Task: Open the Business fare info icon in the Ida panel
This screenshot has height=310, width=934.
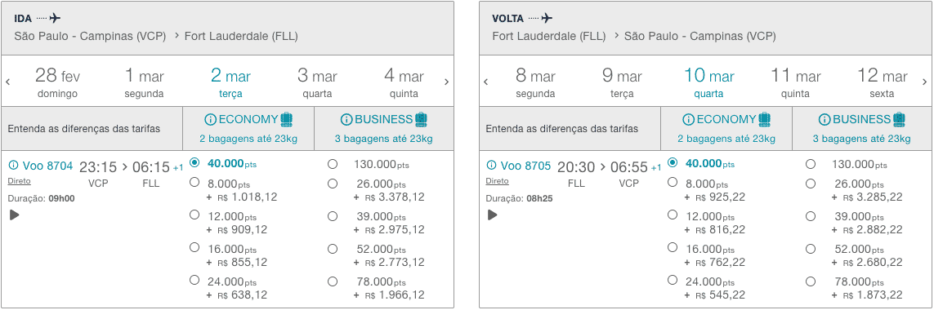Action: tap(346, 120)
